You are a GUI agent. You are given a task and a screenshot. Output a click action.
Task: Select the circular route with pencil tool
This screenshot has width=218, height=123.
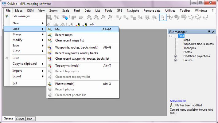tap(198, 18)
